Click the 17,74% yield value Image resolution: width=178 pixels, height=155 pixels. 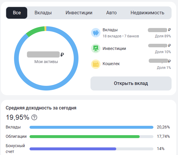click(x=163, y=136)
